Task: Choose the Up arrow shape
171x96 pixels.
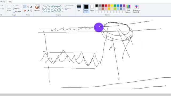Action: pos(60,9)
